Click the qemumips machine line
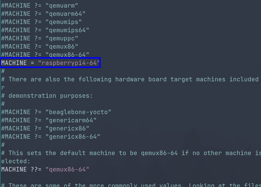Viewport: 261px width, 187px height. point(41,22)
